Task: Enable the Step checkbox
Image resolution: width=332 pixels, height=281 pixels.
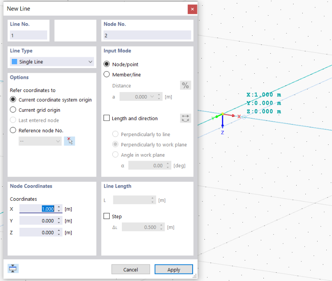Action: pyautogui.click(x=107, y=216)
